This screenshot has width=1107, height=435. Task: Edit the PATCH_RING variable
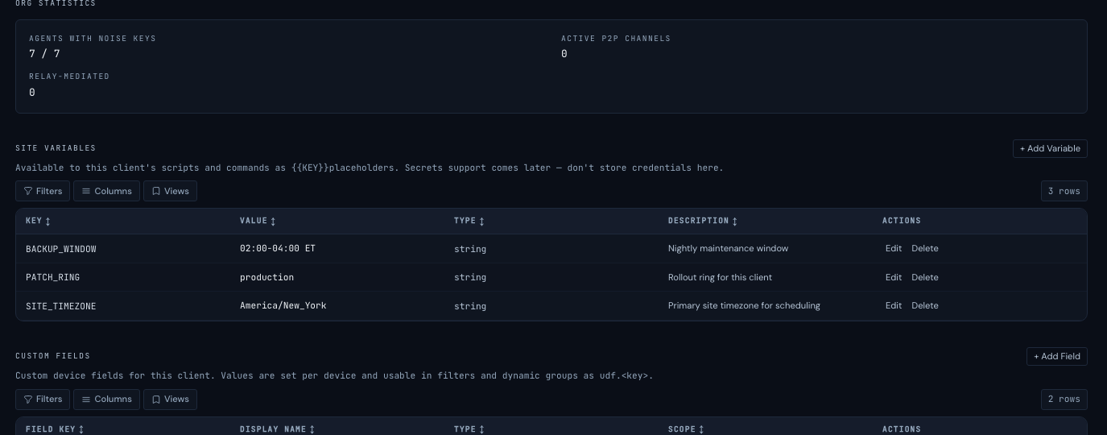(894, 277)
